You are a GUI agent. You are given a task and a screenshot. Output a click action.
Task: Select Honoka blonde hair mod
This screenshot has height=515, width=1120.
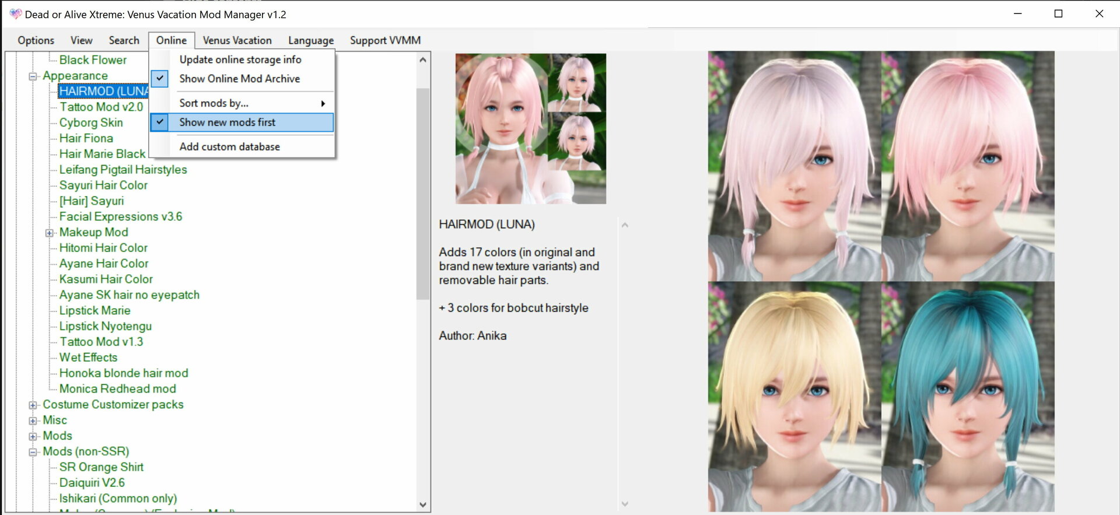click(124, 373)
